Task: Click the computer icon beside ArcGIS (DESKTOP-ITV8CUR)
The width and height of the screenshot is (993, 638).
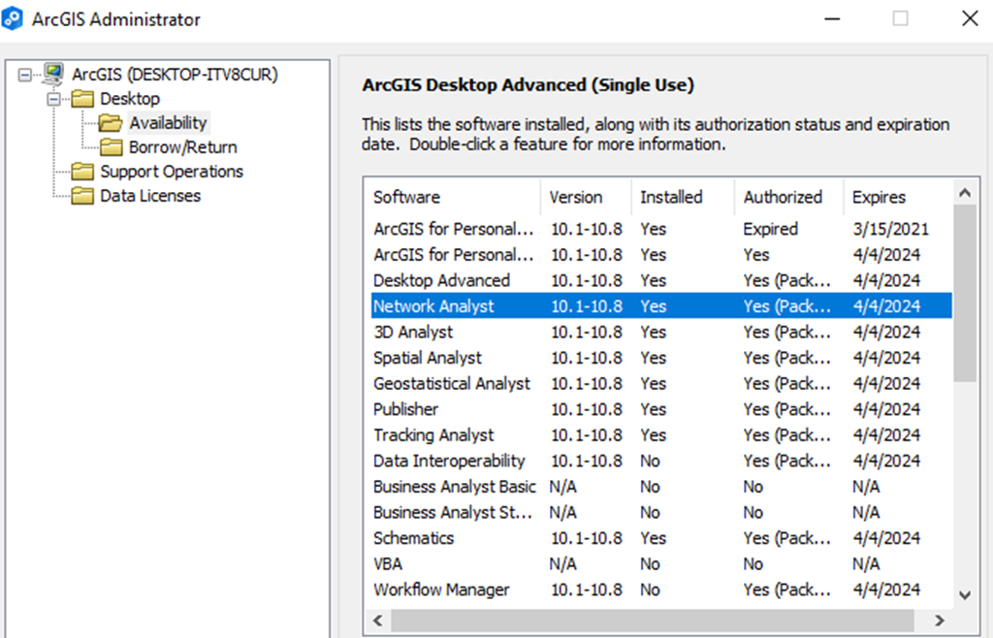Action: (53, 75)
